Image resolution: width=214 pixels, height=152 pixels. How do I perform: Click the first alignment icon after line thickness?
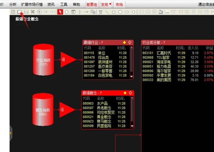point(173,12)
